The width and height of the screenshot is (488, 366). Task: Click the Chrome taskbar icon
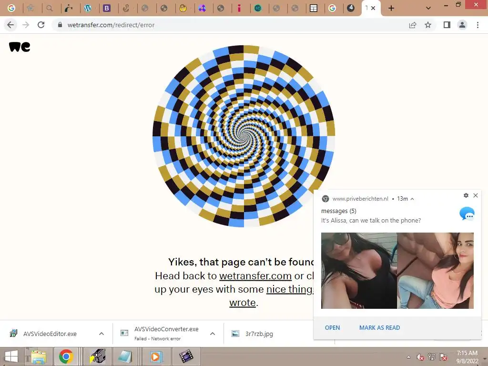coord(66,356)
